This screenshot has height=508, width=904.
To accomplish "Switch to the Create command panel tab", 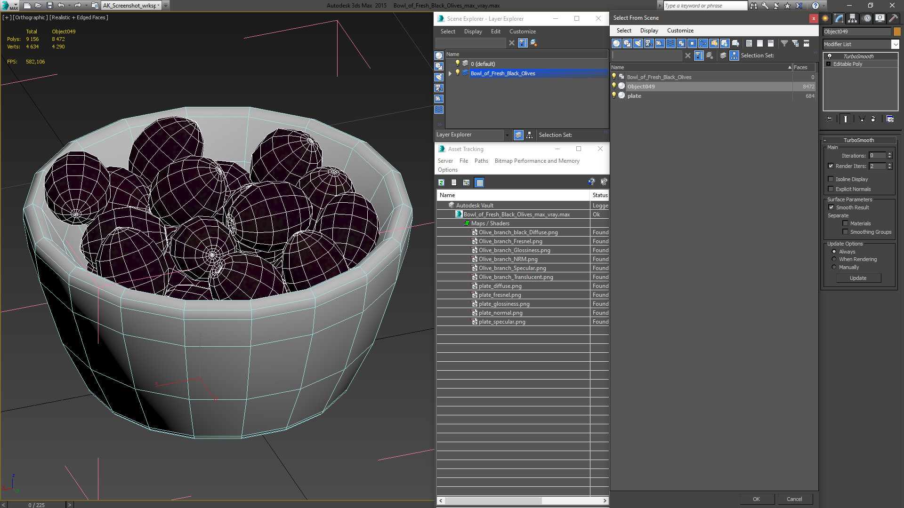I will [825, 18].
